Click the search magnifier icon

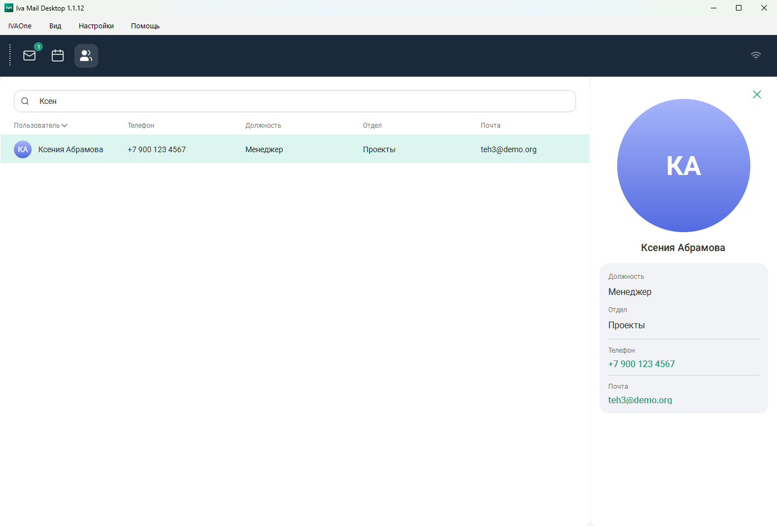(25, 101)
